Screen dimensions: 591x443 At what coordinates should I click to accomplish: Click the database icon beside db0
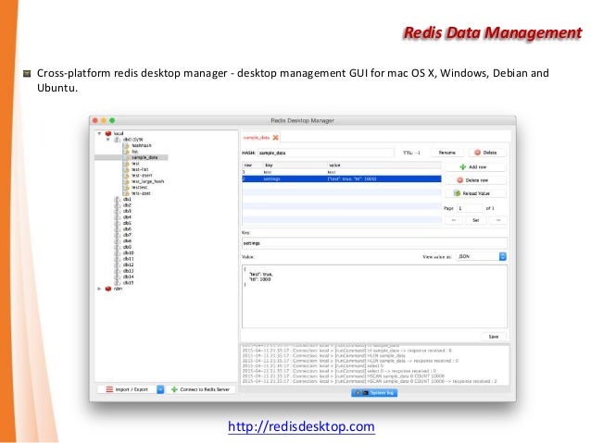pos(118,140)
